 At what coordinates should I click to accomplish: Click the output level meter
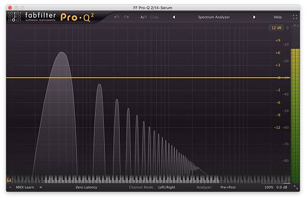295,116
